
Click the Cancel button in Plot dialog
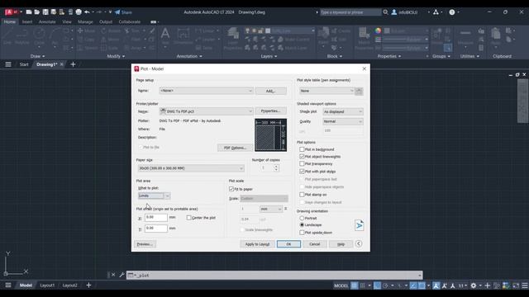(x=314, y=244)
